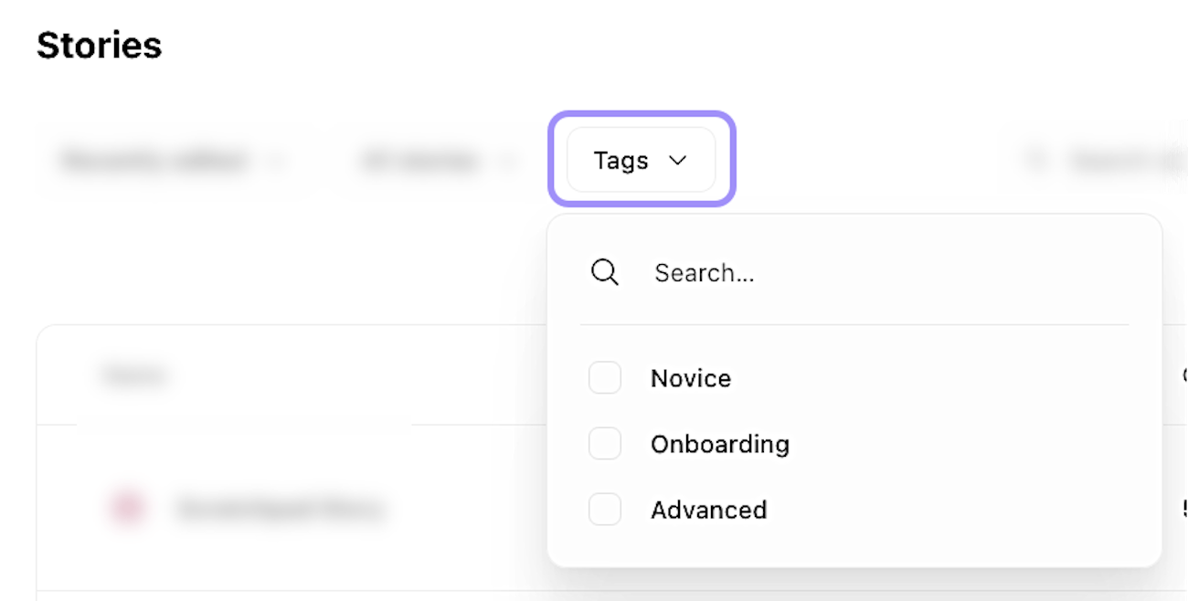
Task: Check the Advanced tag box
Action: pyautogui.click(x=605, y=510)
